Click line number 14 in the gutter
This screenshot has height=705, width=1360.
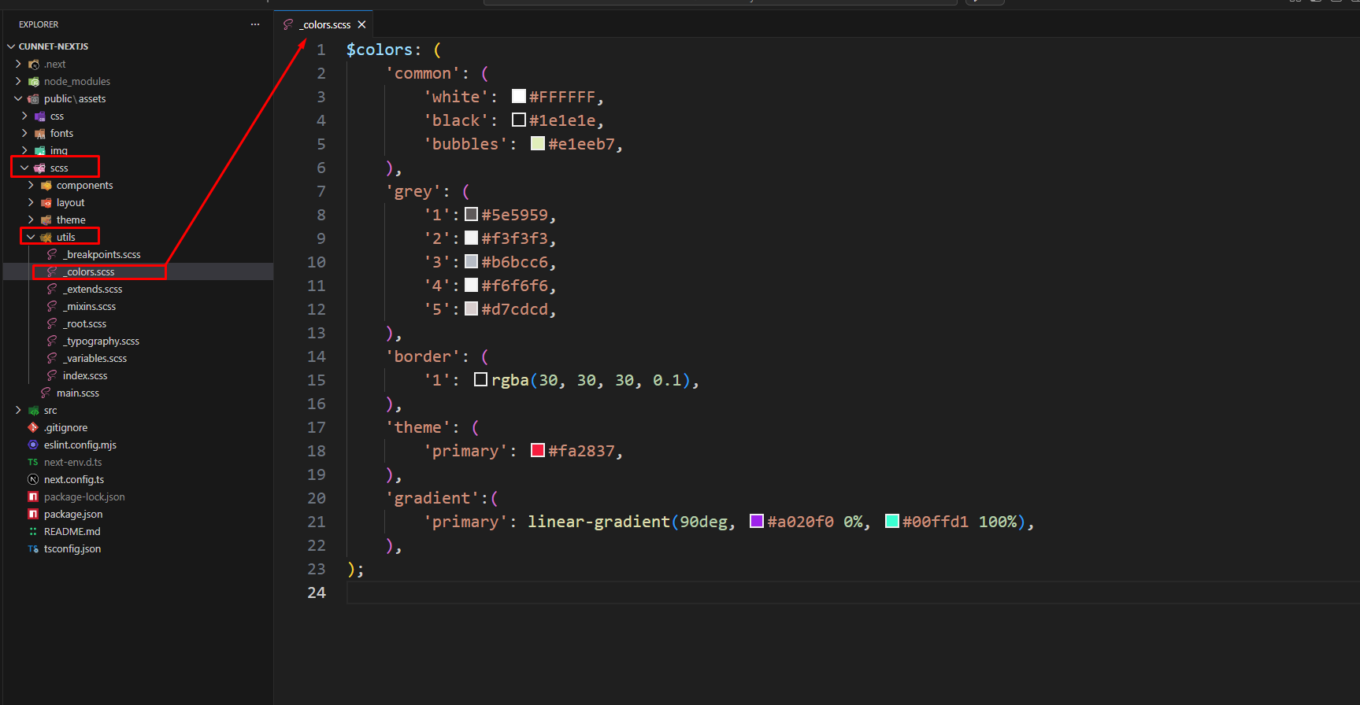(x=316, y=356)
